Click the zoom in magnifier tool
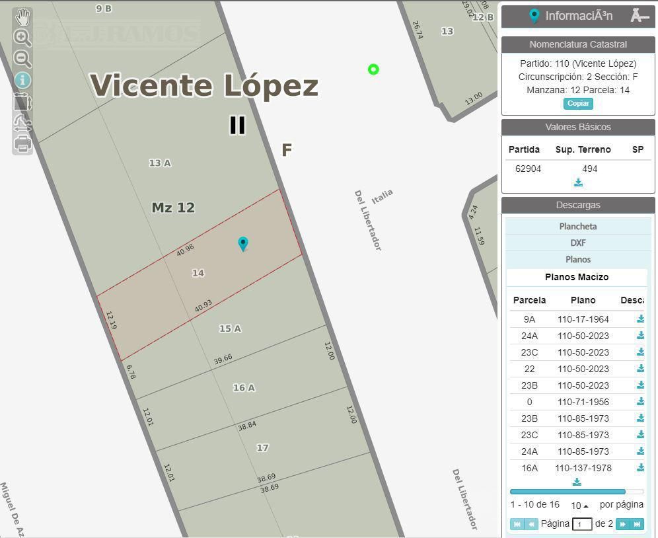The height and width of the screenshot is (538, 658). tap(22, 38)
